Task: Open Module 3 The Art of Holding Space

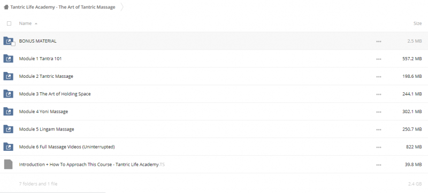Action: pyautogui.click(x=55, y=94)
